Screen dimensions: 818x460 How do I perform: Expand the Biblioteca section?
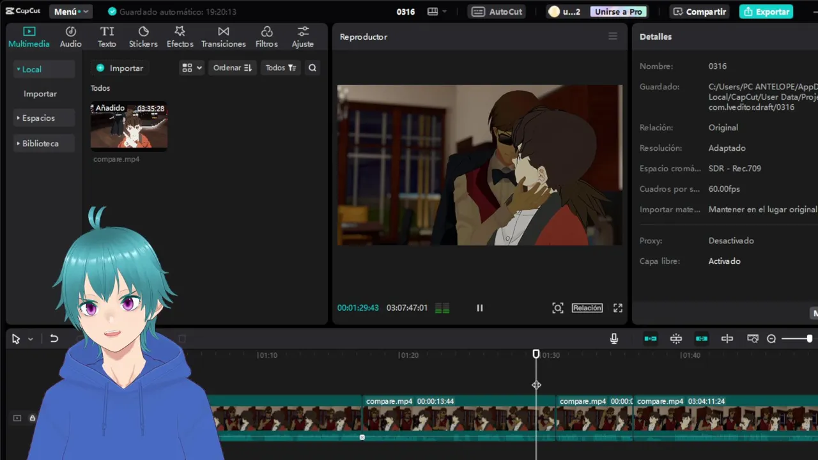43,143
